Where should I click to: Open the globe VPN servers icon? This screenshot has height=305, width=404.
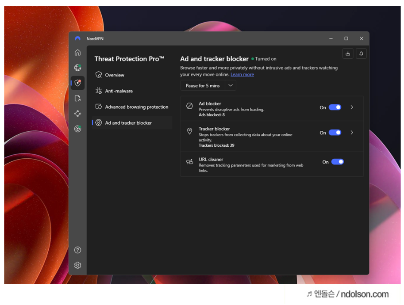click(77, 68)
